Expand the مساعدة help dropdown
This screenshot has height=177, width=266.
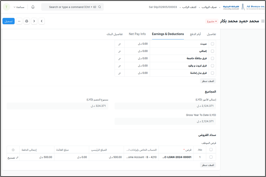19,7
